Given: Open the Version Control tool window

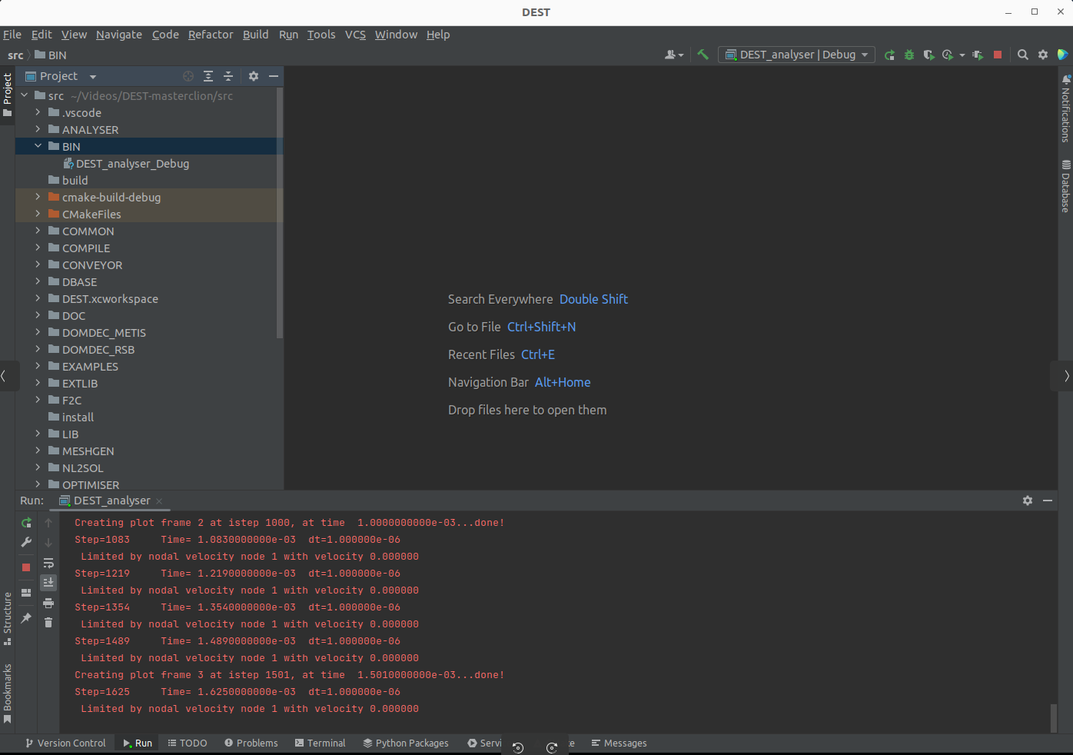Looking at the screenshot, I should click(65, 743).
